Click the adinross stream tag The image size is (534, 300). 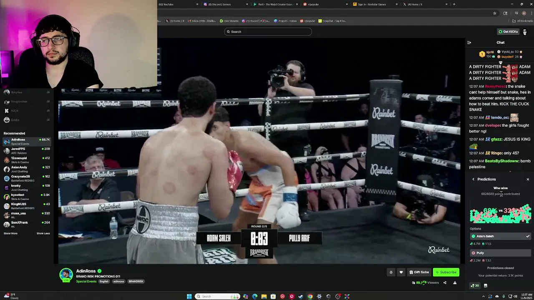pos(118,281)
